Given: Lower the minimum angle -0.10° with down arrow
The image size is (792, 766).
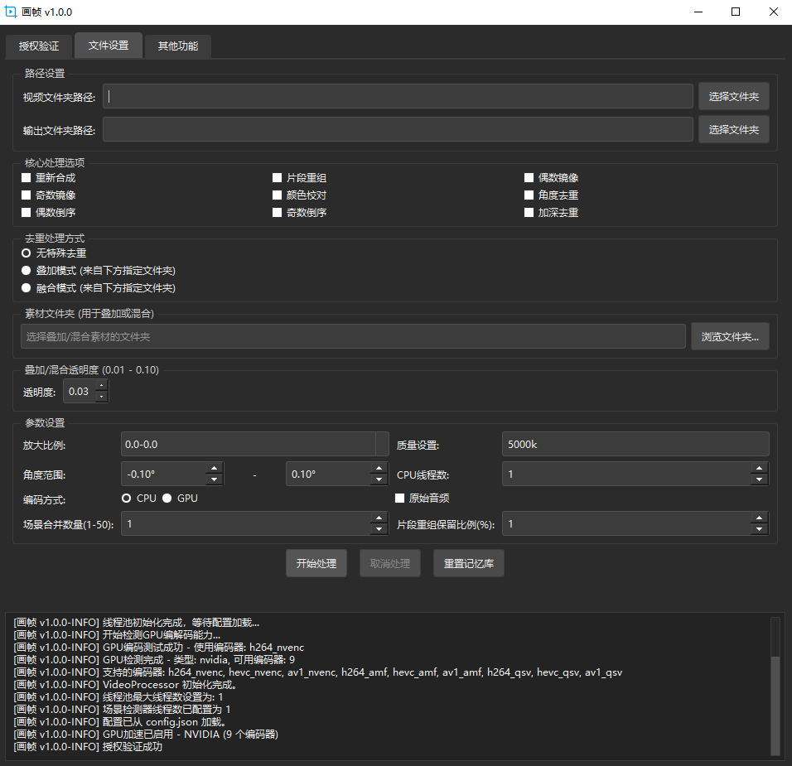Looking at the screenshot, I should click(x=214, y=479).
